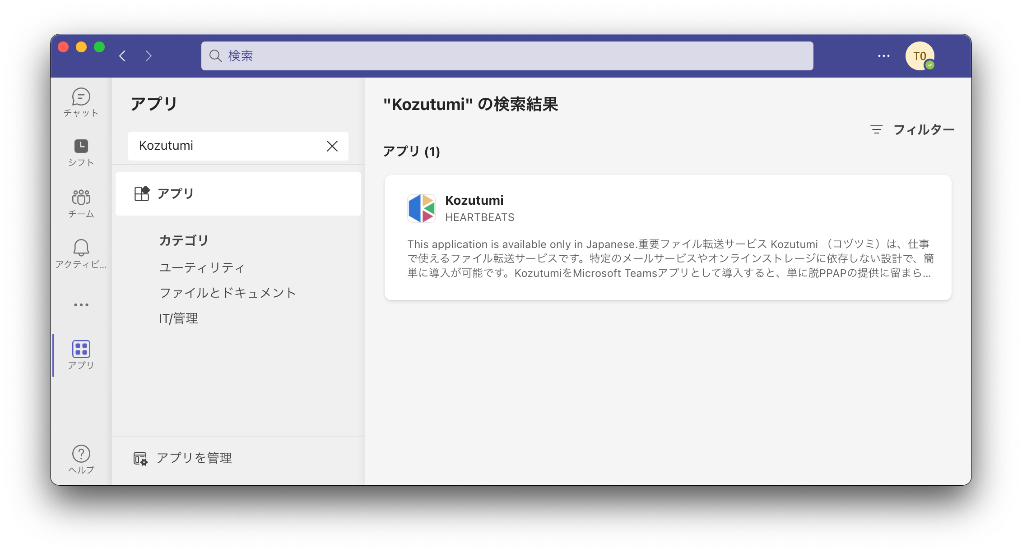The height and width of the screenshot is (552, 1022).
Task: Open the Activity bell icon
Action: pyautogui.click(x=81, y=254)
